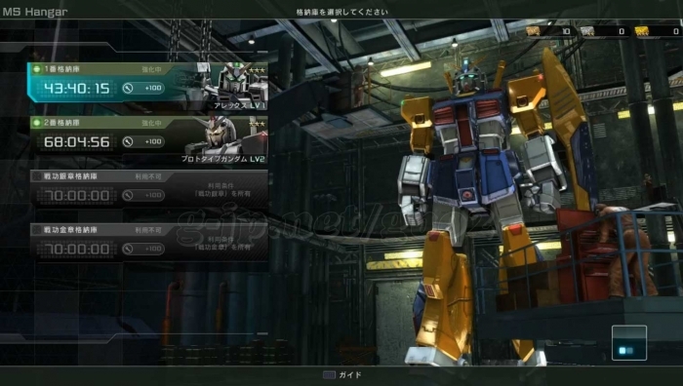683x386 pixels.
Task: Click the wrench icon in hangar 2 row
Action: click(x=128, y=142)
